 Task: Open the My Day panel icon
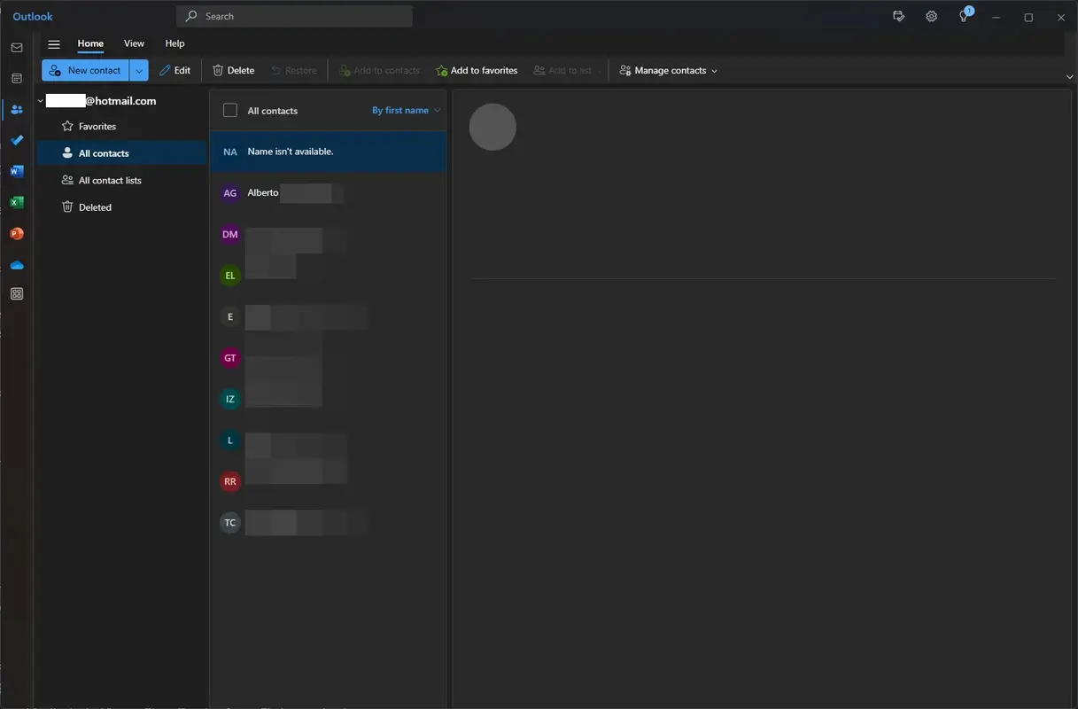898,16
